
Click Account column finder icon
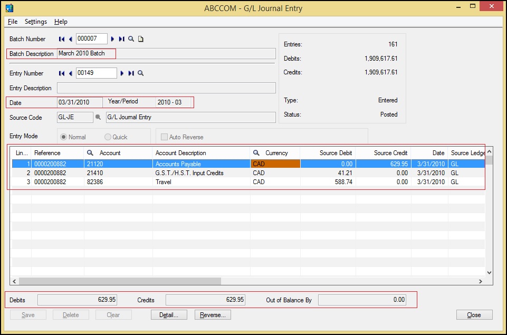(90, 153)
